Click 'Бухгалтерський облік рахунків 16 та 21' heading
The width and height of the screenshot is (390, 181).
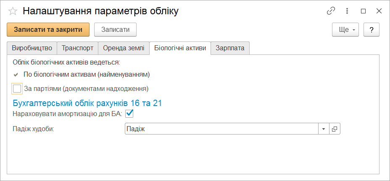click(87, 103)
